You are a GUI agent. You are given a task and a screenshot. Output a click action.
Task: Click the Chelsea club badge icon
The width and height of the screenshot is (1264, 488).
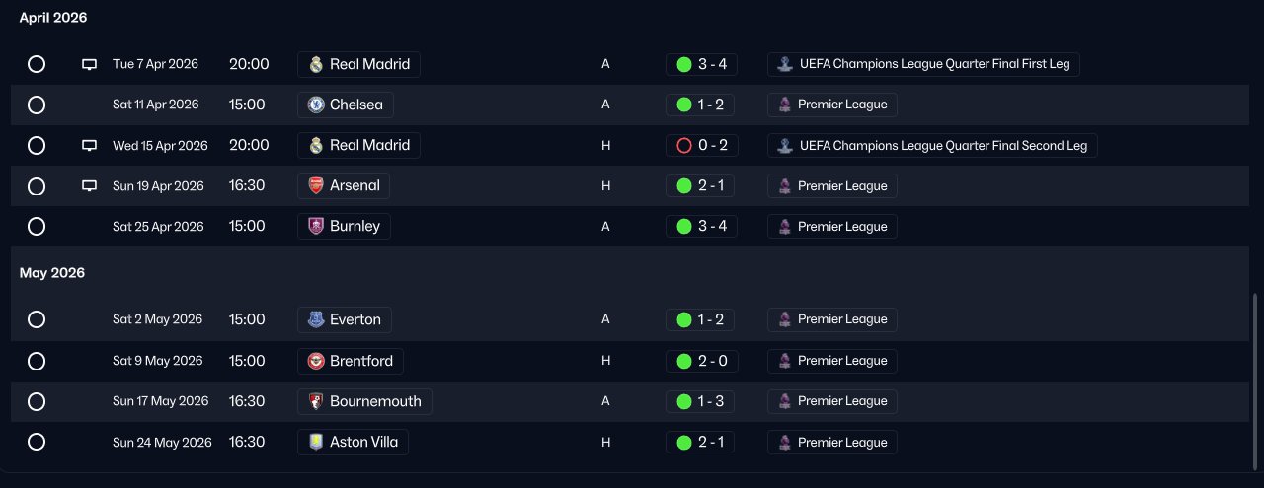316,105
